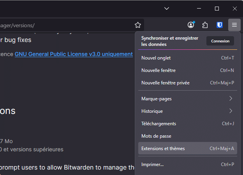Click the 'bug fixes' text
243x175 pixels.
[x=18, y=40]
